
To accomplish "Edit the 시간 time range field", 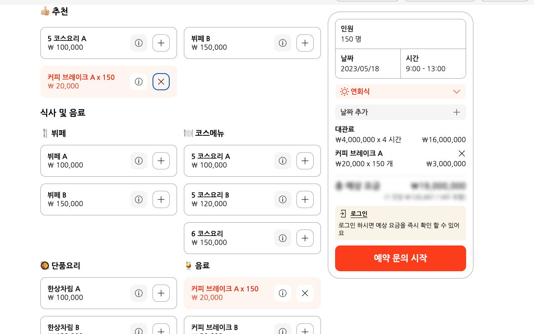I will click(433, 64).
